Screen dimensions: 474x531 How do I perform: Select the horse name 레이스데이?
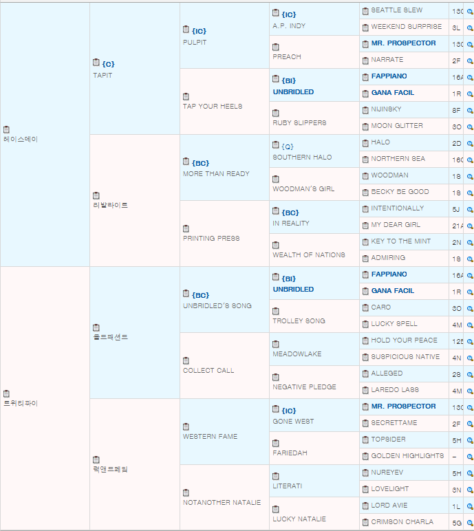tap(21, 139)
